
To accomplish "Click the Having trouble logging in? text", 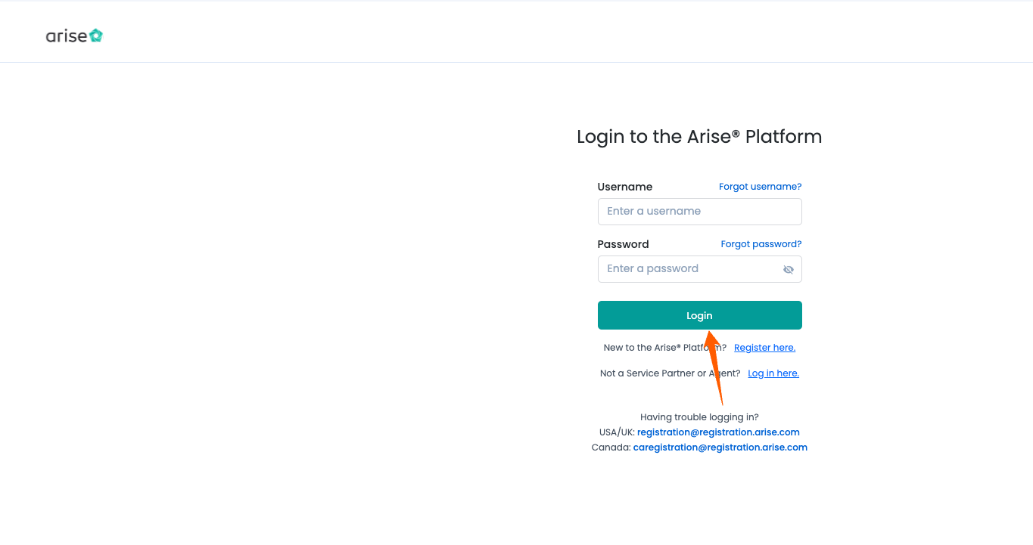I will pyautogui.click(x=699, y=417).
